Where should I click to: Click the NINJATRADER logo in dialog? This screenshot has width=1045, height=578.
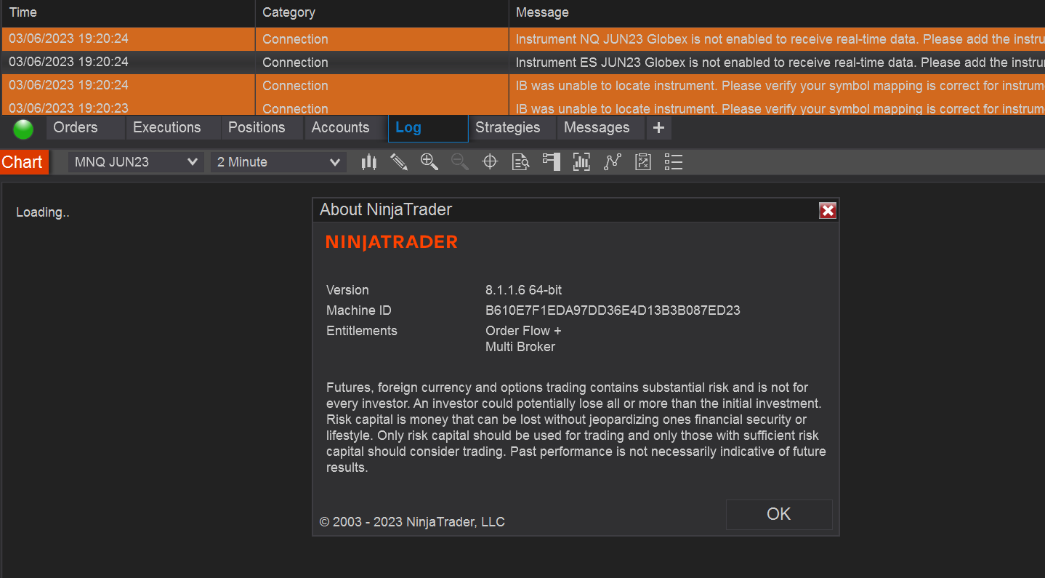coord(392,242)
